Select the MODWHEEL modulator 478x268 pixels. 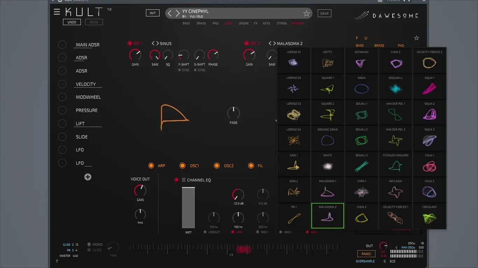[x=88, y=97]
